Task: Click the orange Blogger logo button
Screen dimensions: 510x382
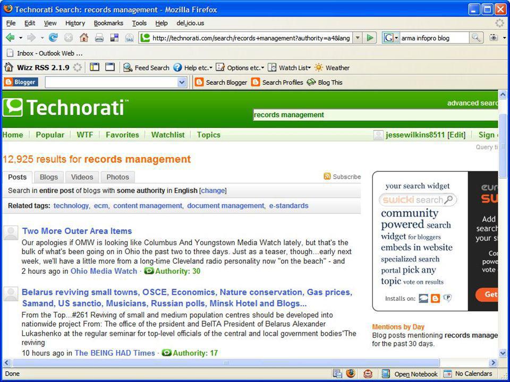Action: (21, 82)
